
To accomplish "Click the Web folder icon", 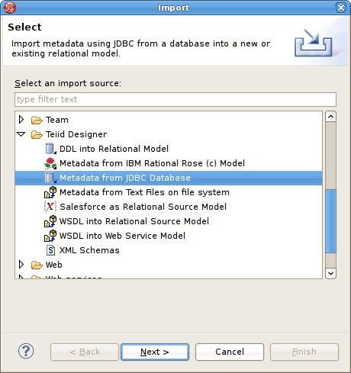I will click(x=37, y=265).
